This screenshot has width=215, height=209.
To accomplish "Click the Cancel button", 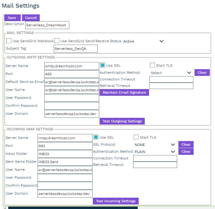I will point(31,18).
